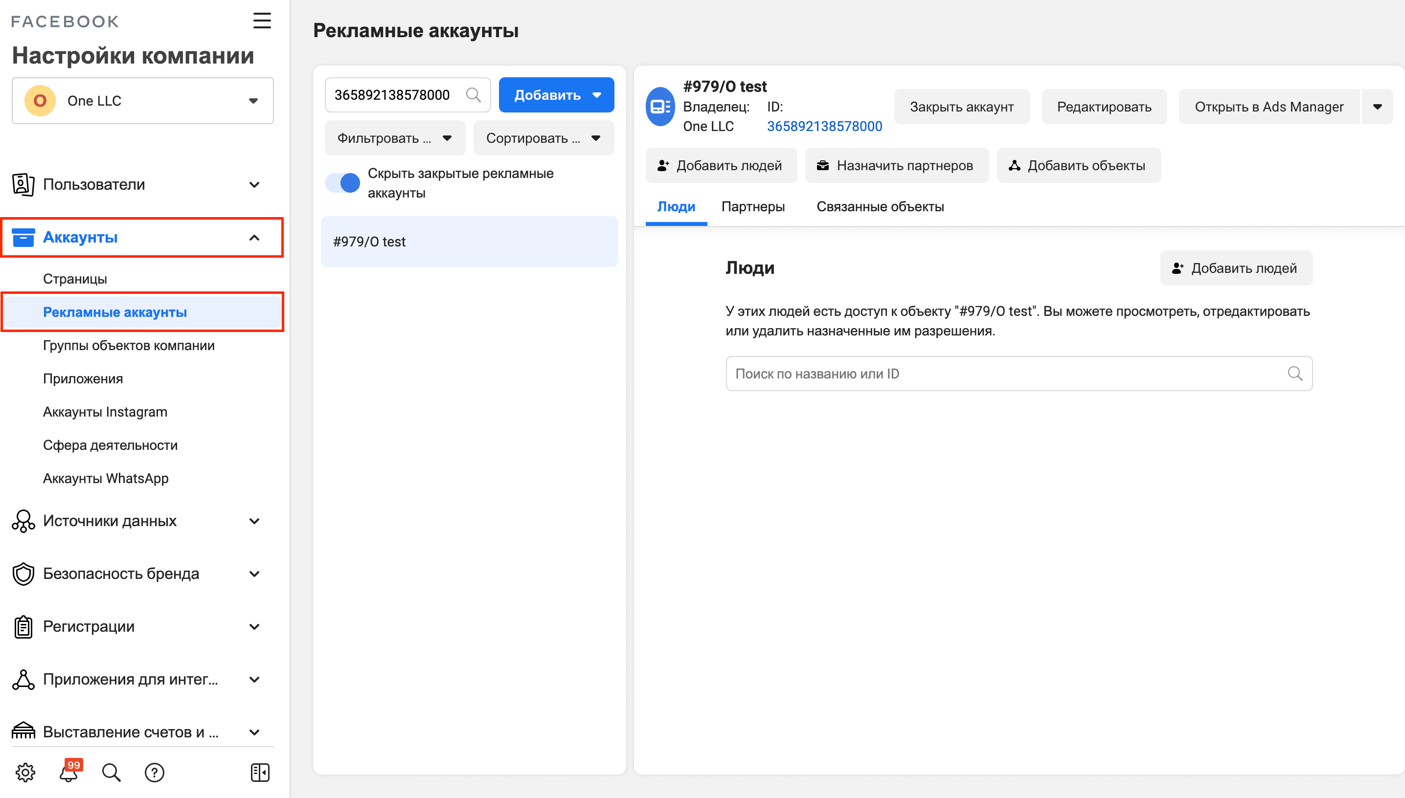Image resolution: width=1405 pixels, height=798 pixels.
Task: Click the Регистрации clipboard icon
Action: [x=23, y=626]
